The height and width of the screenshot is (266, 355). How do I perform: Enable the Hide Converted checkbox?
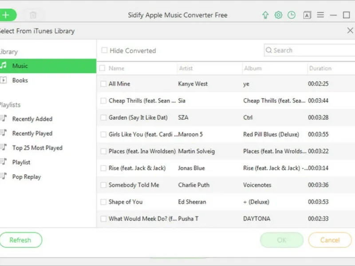point(104,51)
